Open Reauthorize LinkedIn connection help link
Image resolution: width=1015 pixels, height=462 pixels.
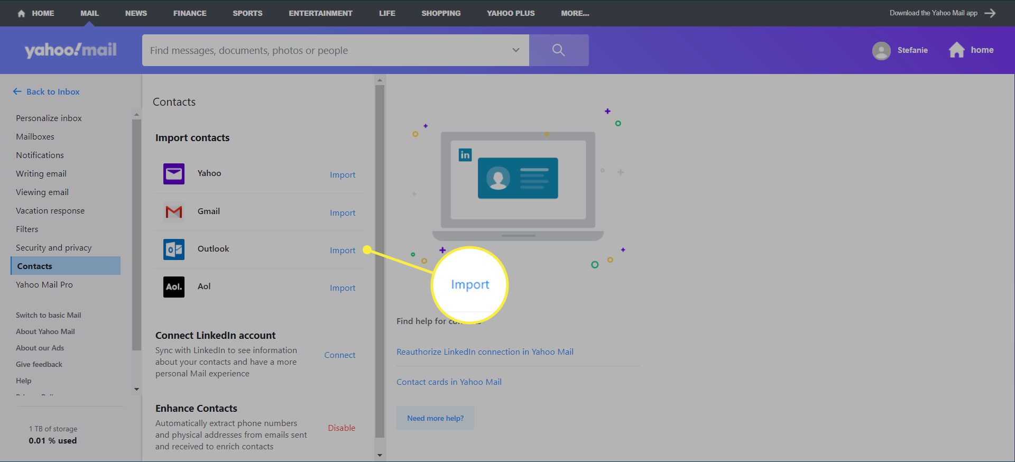click(485, 352)
